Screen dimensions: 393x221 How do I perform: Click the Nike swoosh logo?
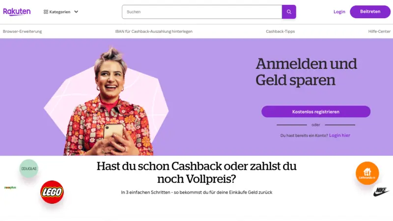[x=381, y=192]
